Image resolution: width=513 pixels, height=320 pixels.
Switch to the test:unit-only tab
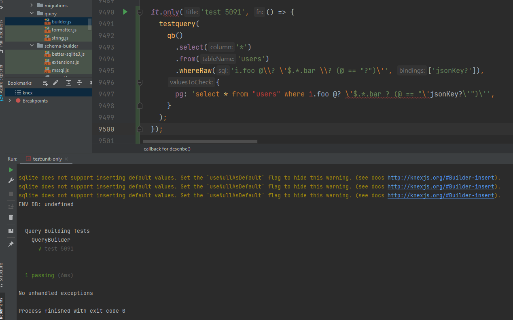point(46,159)
